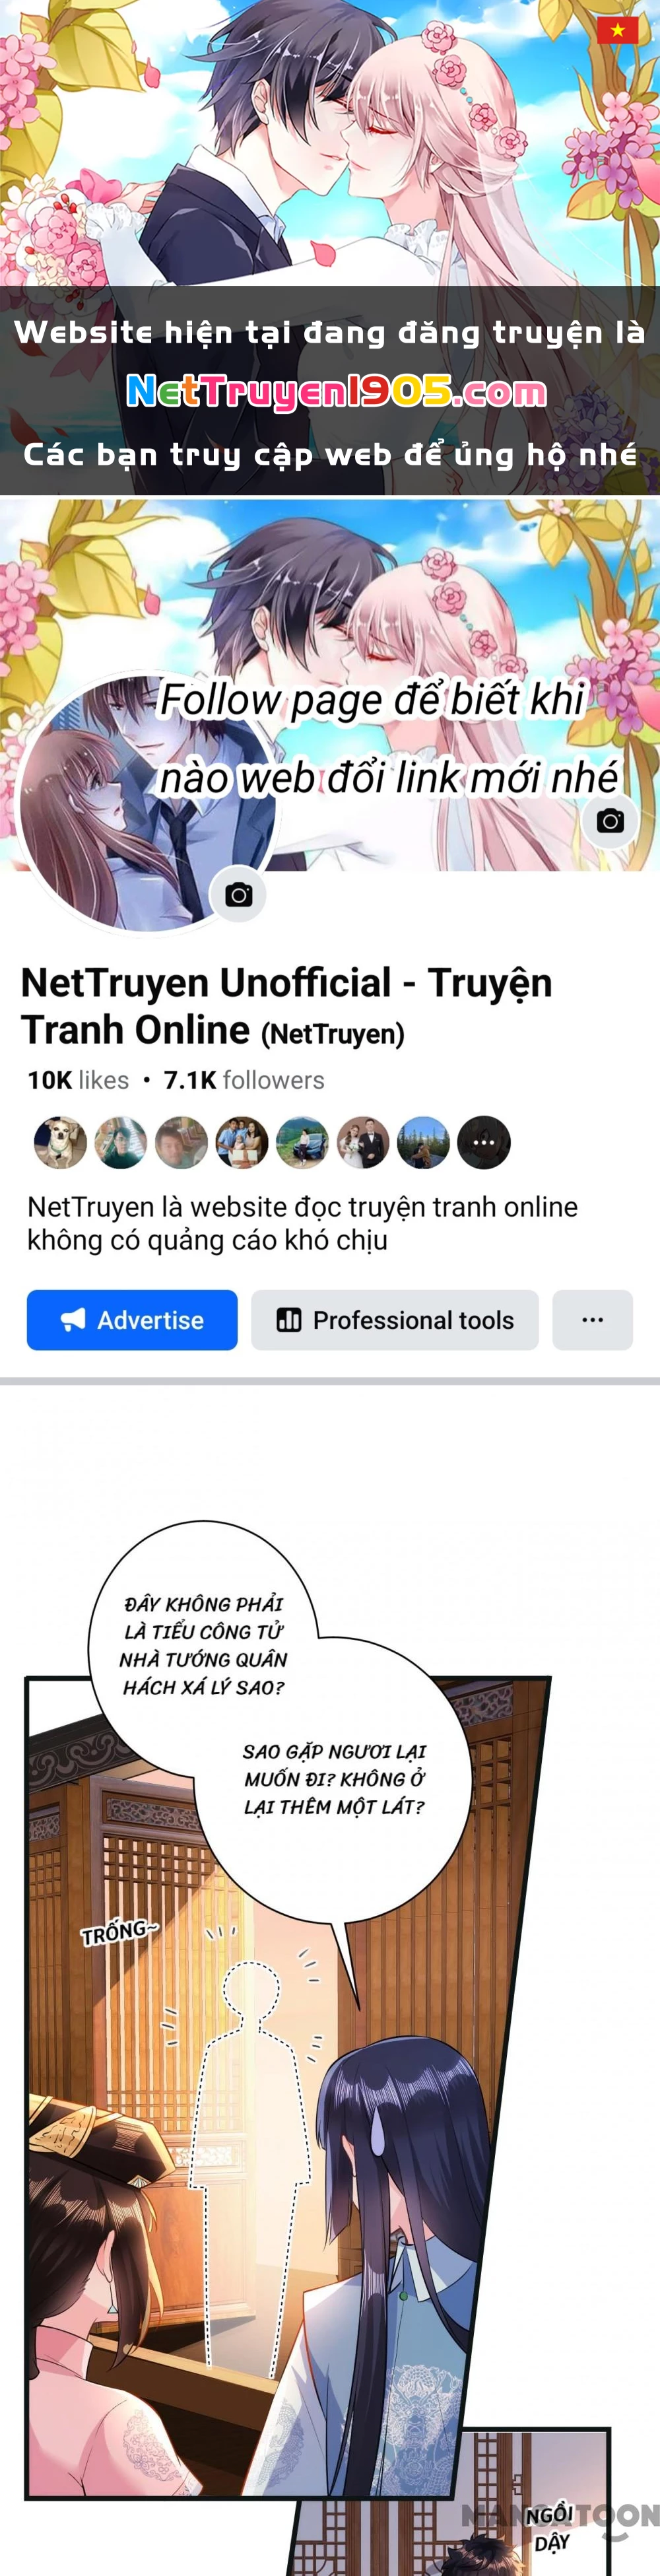The height and width of the screenshot is (2576, 660).
Task: Open the 10K likes count
Action: tap(78, 1080)
